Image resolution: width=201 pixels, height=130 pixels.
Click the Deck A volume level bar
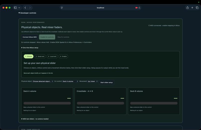(47, 103)
